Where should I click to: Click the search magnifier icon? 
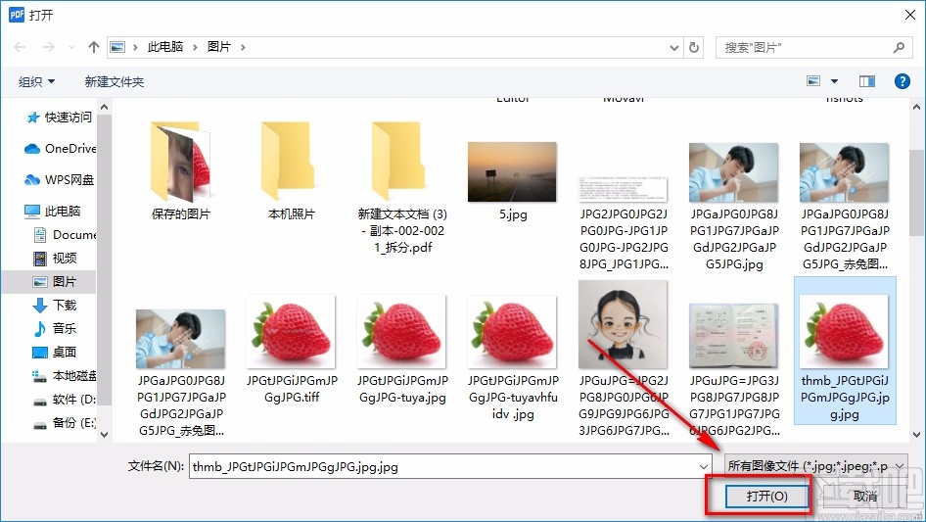[x=899, y=47]
